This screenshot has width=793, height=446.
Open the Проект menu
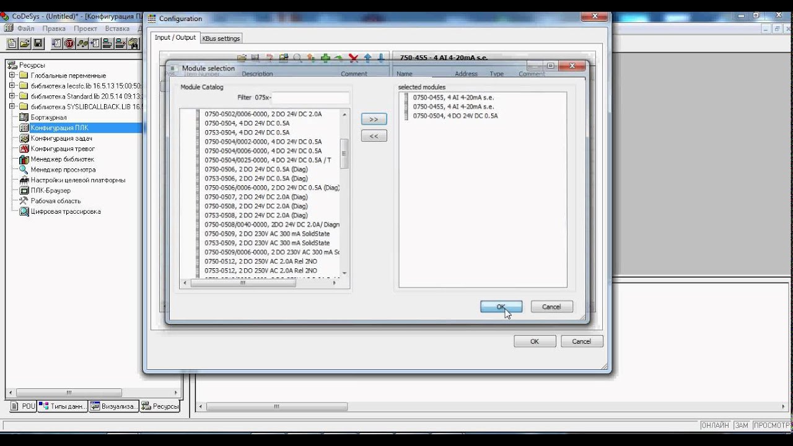tap(85, 28)
